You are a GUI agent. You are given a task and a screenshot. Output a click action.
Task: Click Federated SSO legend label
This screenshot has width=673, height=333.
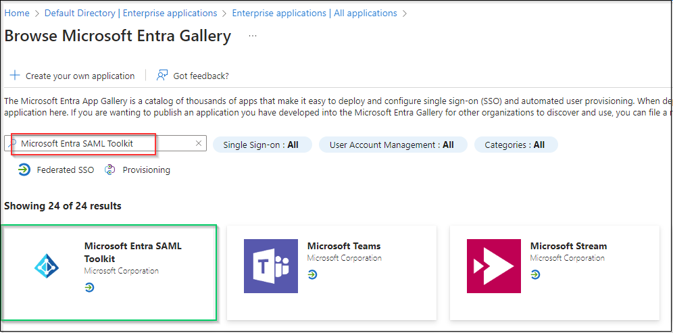point(66,170)
